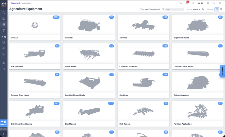Open Combine Corn Heads card

(143, 56)
